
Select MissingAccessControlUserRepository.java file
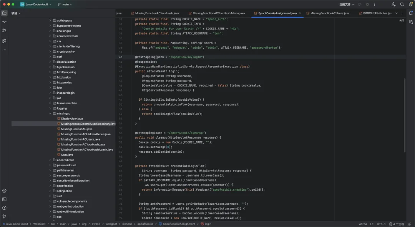[x=86, y=124]
